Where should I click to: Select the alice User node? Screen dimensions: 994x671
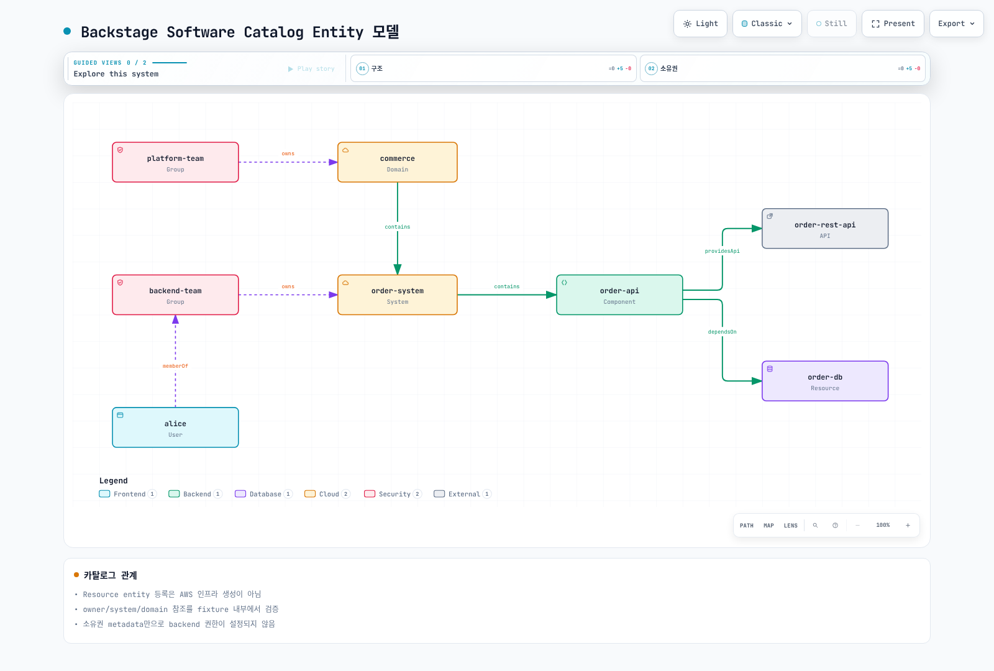[x=175, y=427]
